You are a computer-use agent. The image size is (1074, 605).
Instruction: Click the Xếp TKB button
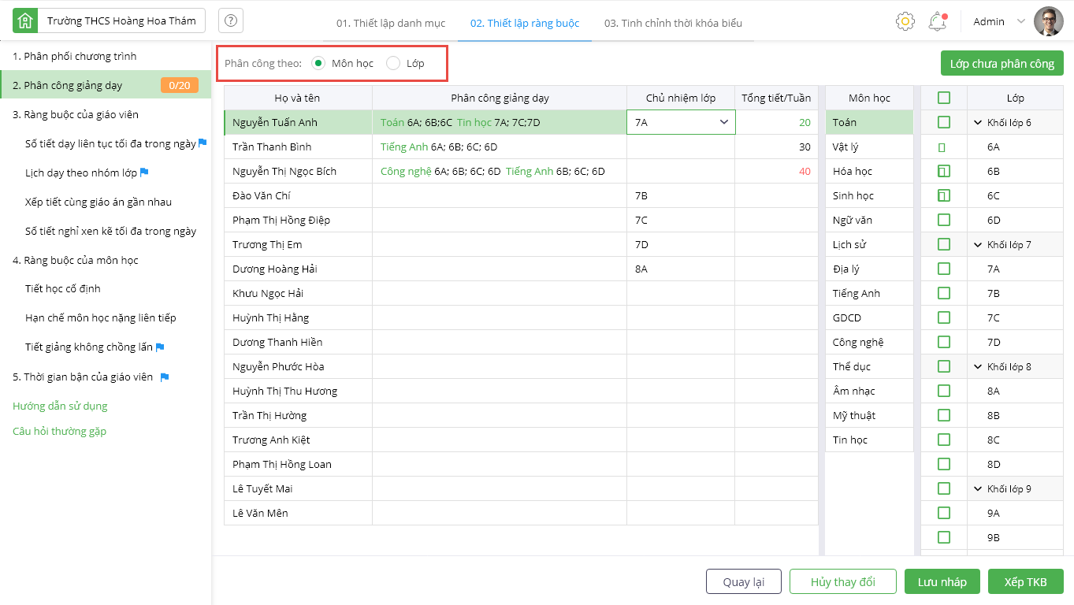[x=1025, y=582]
